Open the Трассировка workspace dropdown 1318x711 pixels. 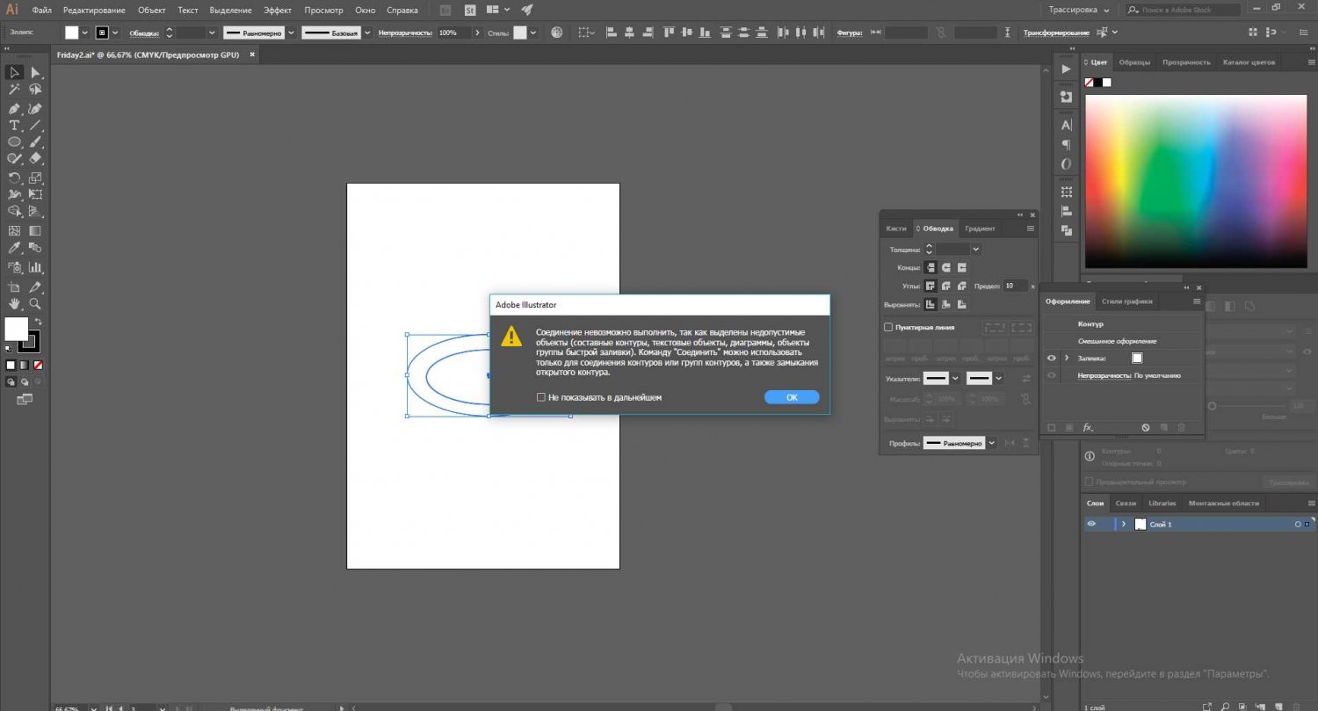coord(1078,10)
